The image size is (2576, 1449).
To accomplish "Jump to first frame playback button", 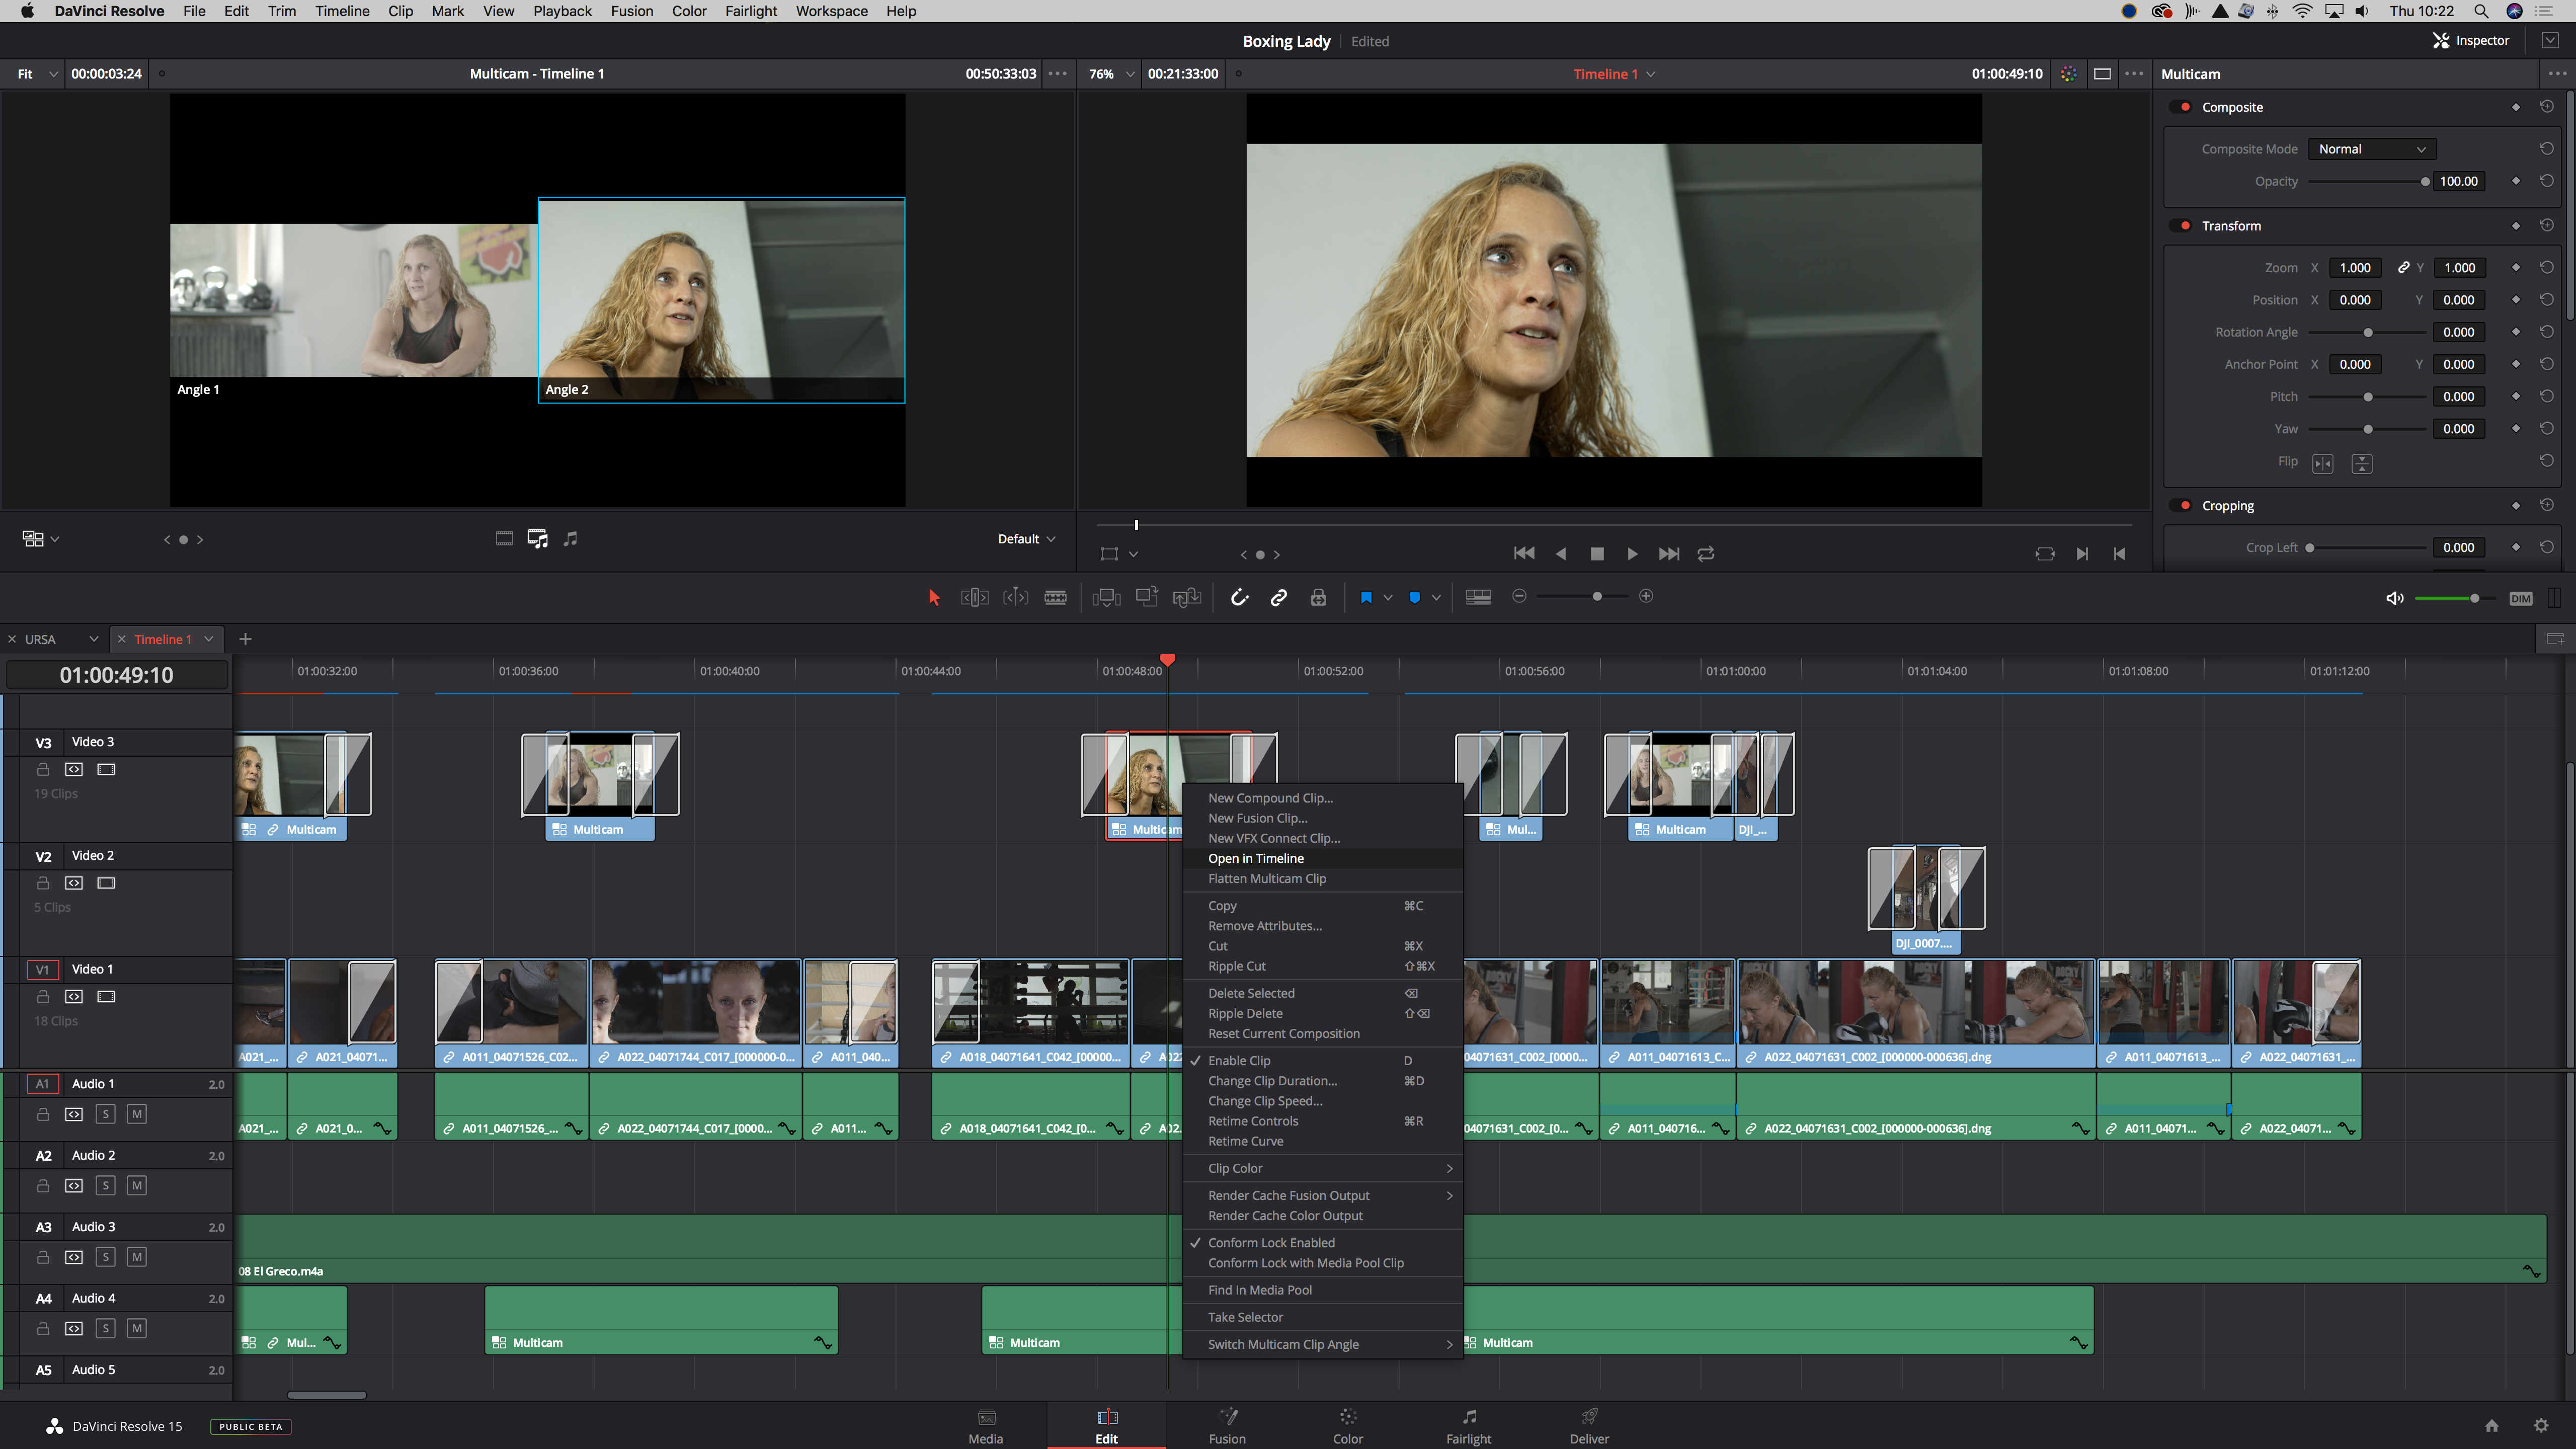I will 1524,553.
